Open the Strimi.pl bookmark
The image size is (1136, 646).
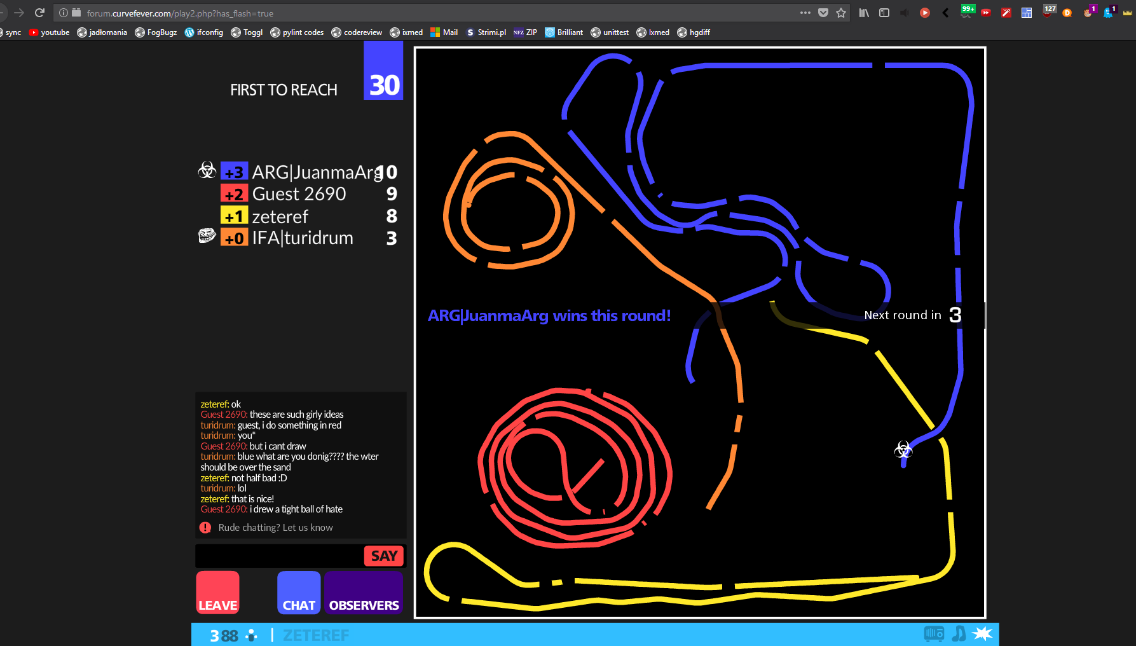click(x=486, y=32)
